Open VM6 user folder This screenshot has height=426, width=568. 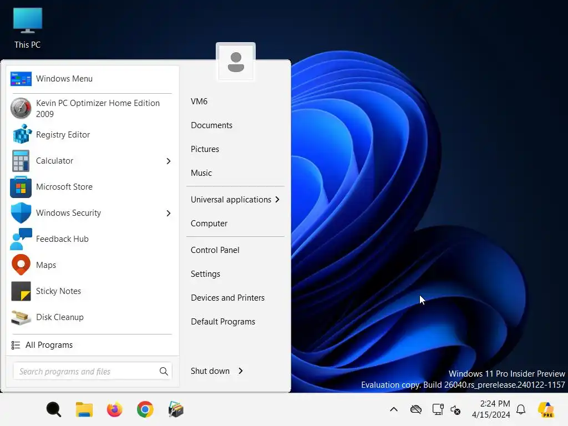(199, 102)
